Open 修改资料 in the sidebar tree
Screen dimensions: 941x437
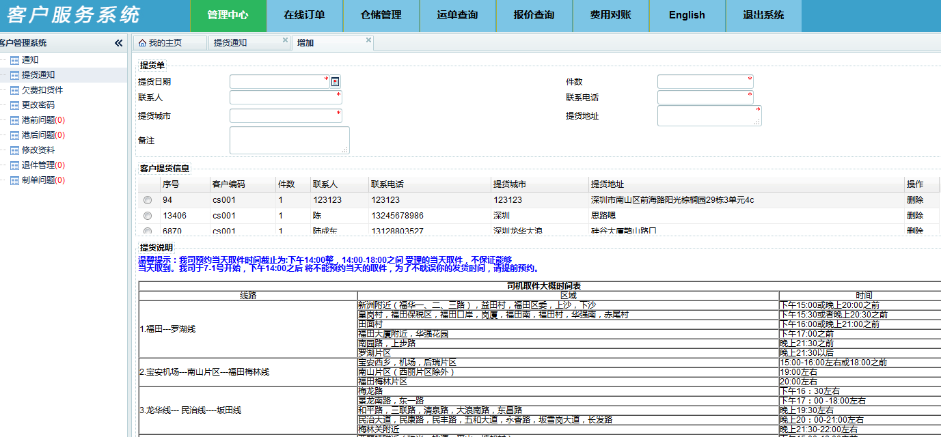tap(38, 150)
